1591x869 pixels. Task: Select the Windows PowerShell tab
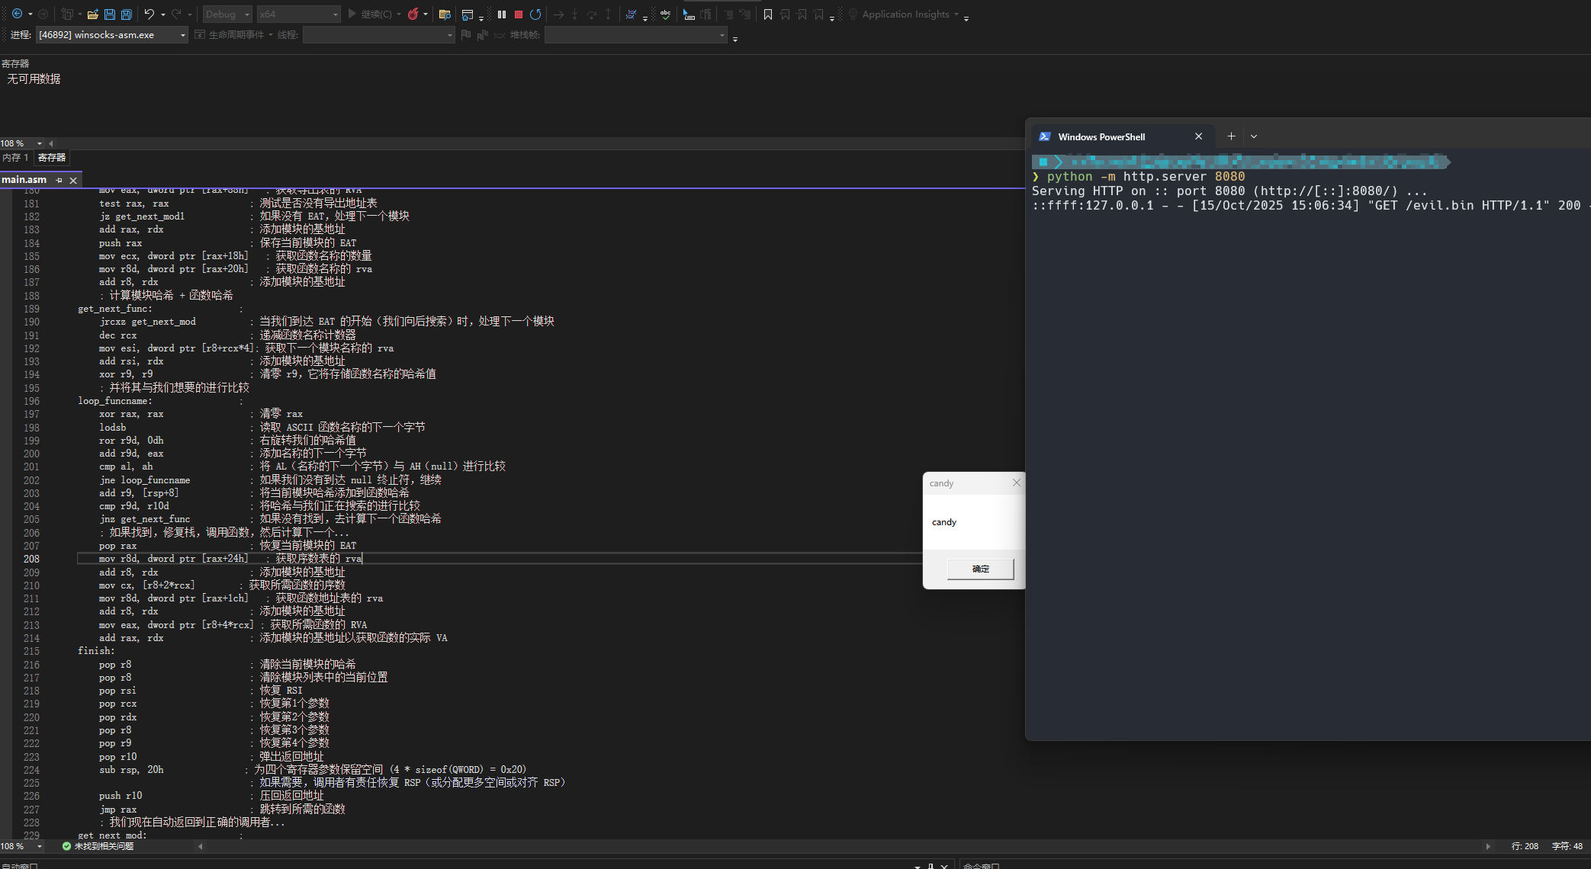(1101, 136)
